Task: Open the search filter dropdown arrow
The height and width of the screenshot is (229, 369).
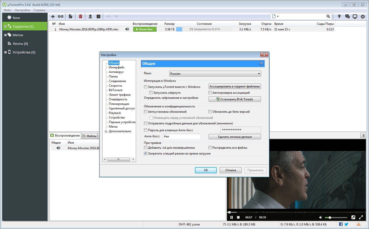Action: [277, 16]
